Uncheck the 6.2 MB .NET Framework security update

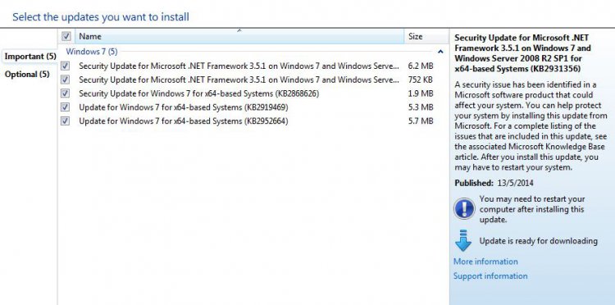click(x=65, y=66)
